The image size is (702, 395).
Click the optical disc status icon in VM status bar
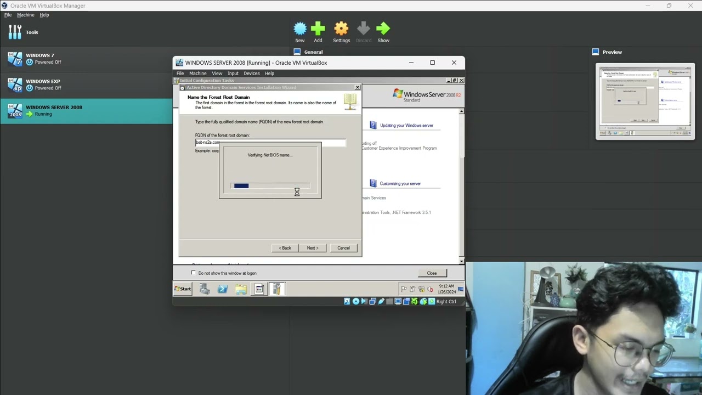coord(356,301)
